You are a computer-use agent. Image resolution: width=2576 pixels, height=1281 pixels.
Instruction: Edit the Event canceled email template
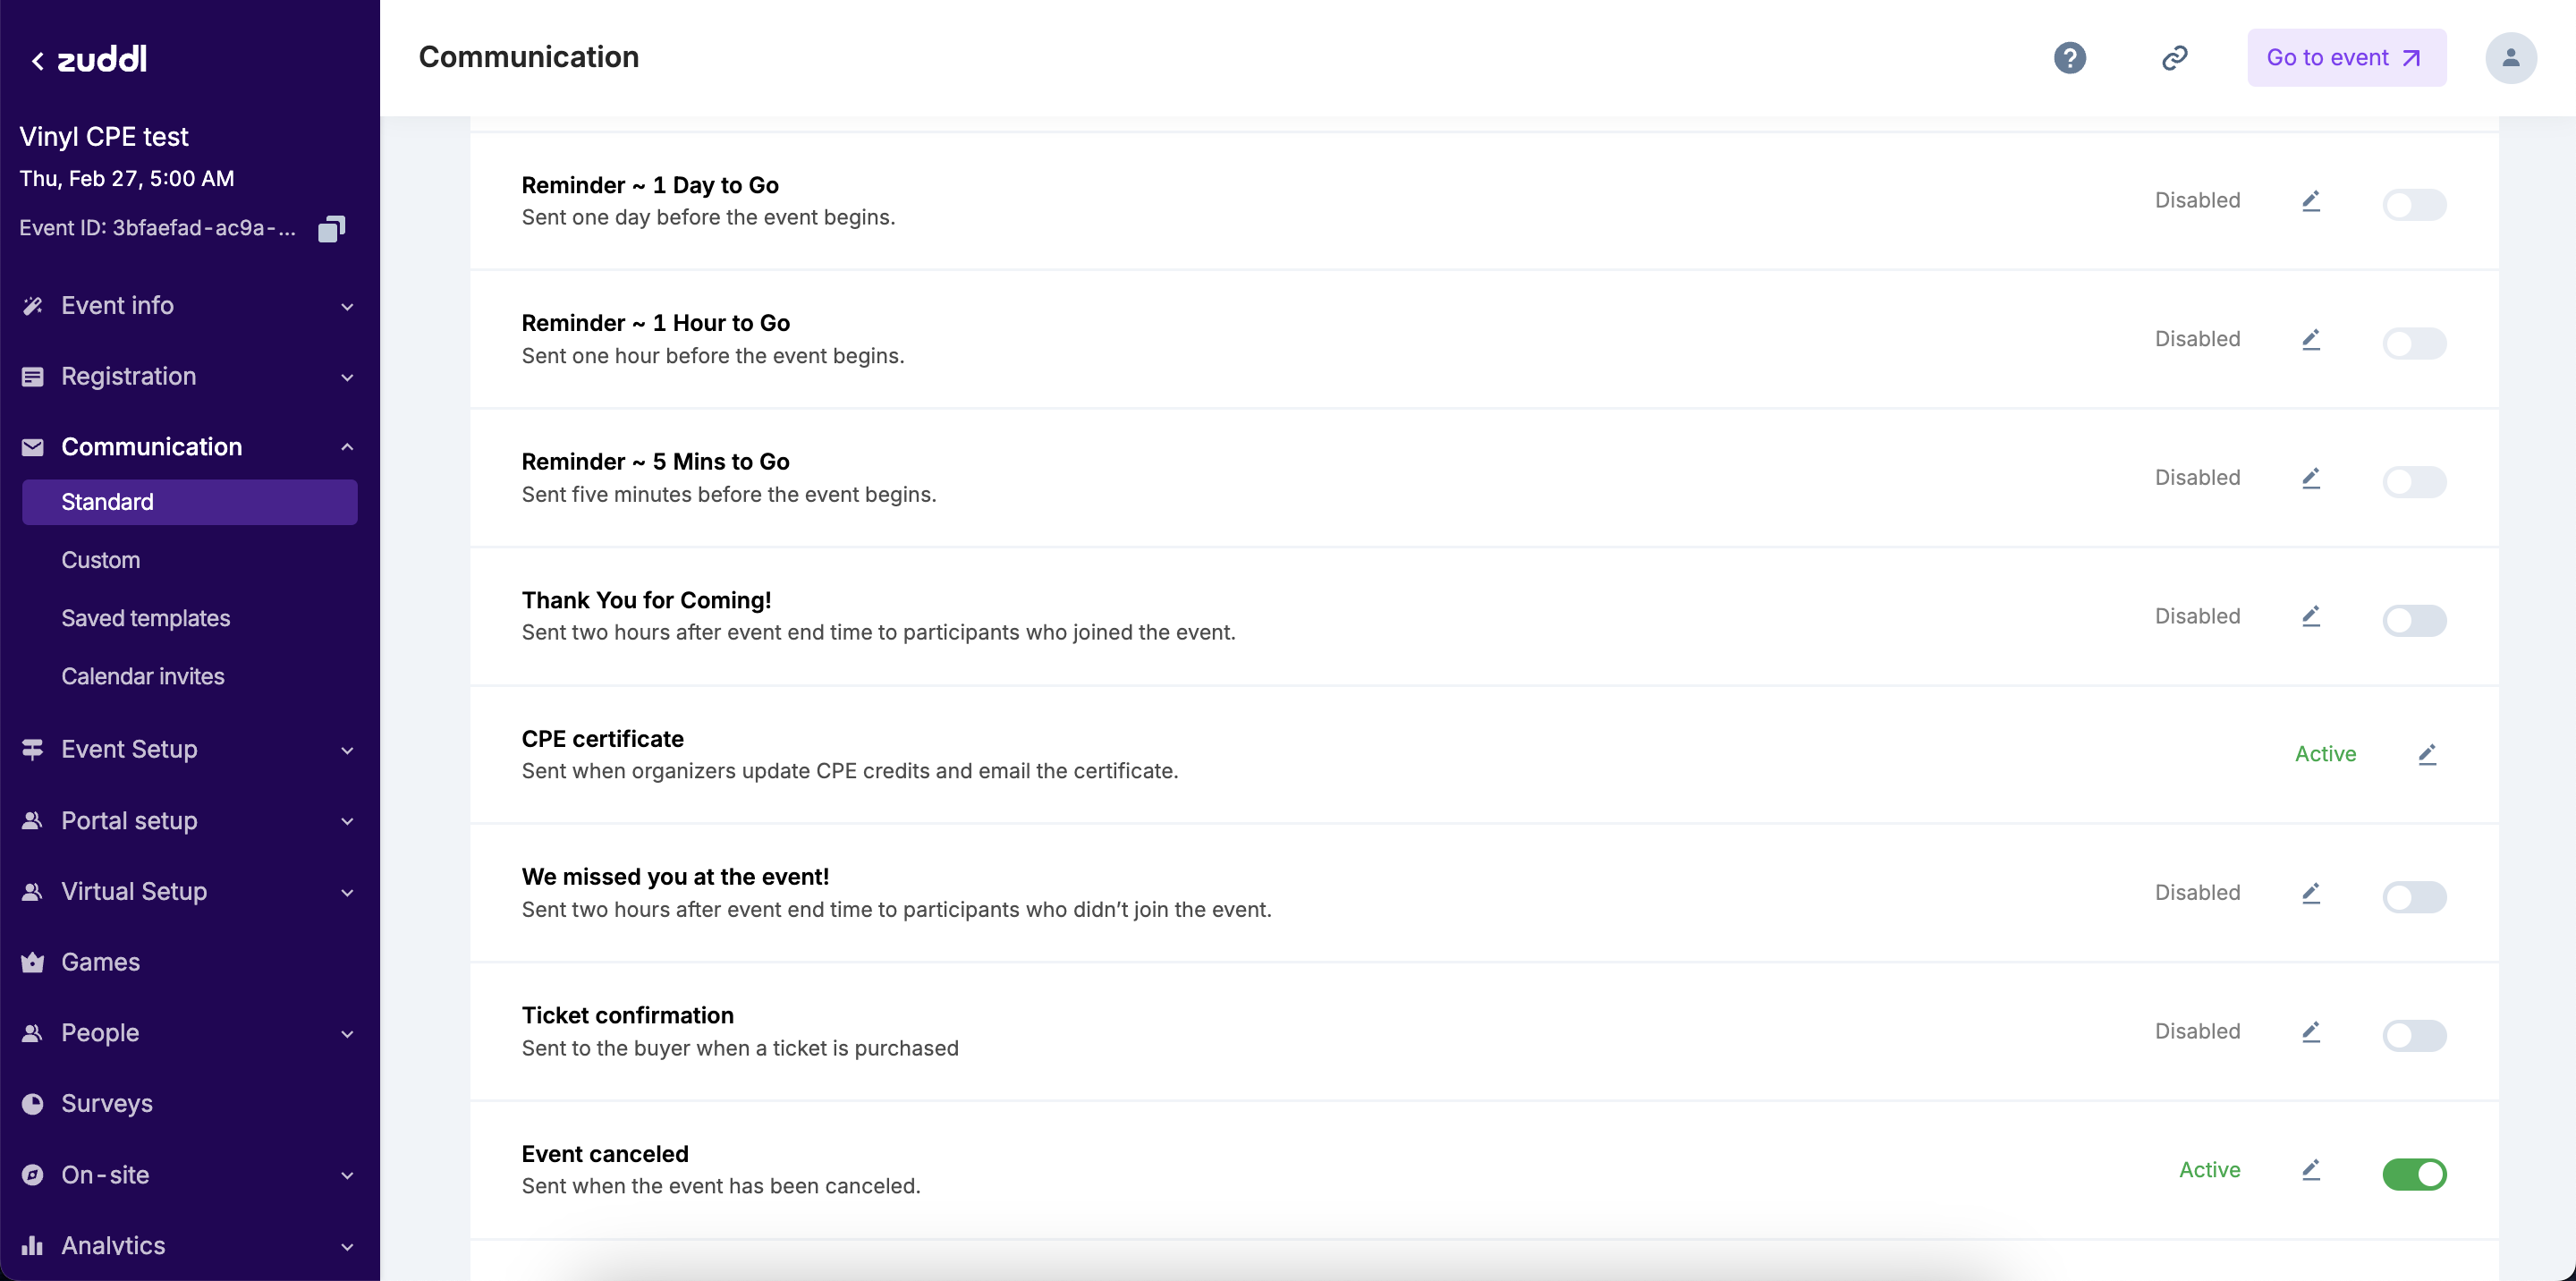tap(2310, 1170)
